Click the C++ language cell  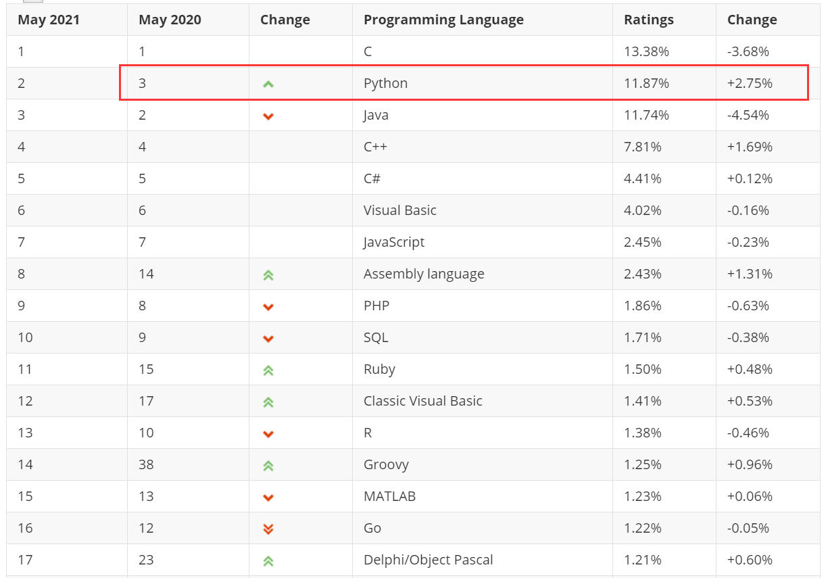click(x=375, y=147)
